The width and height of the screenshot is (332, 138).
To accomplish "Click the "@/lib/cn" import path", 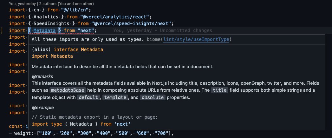I will (75, 10).
